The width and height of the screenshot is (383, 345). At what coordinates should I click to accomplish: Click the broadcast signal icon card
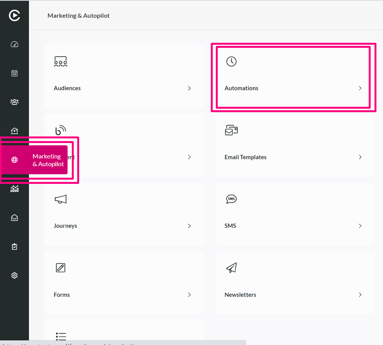tap(61, 130)
